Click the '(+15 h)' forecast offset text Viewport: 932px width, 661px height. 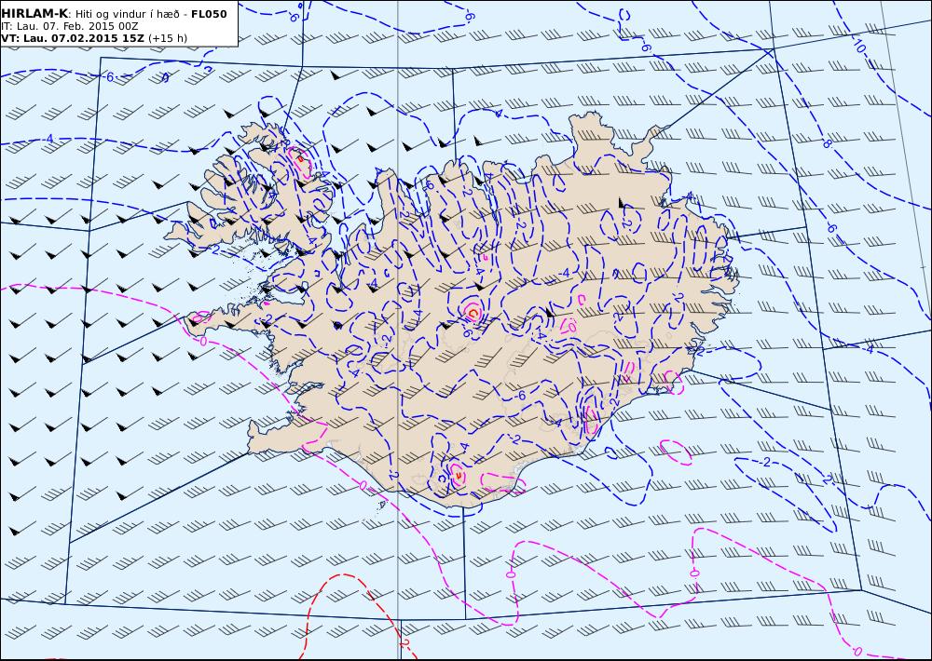168,38
